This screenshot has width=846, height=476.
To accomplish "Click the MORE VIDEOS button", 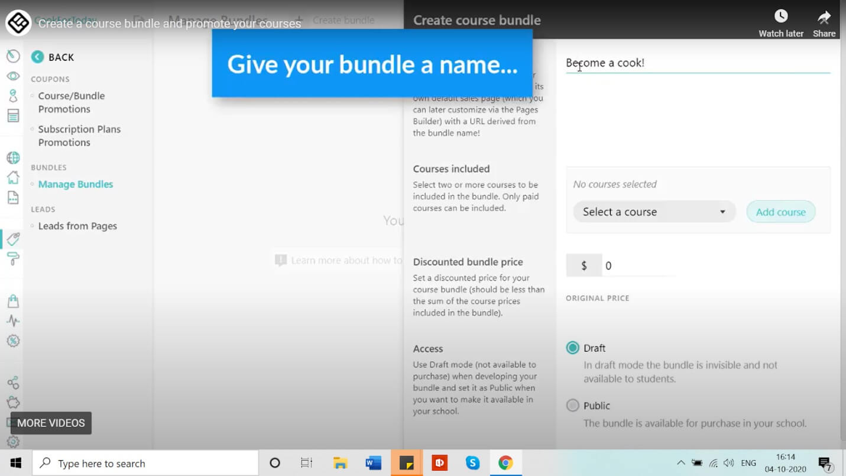I will (x=51, y=423).
